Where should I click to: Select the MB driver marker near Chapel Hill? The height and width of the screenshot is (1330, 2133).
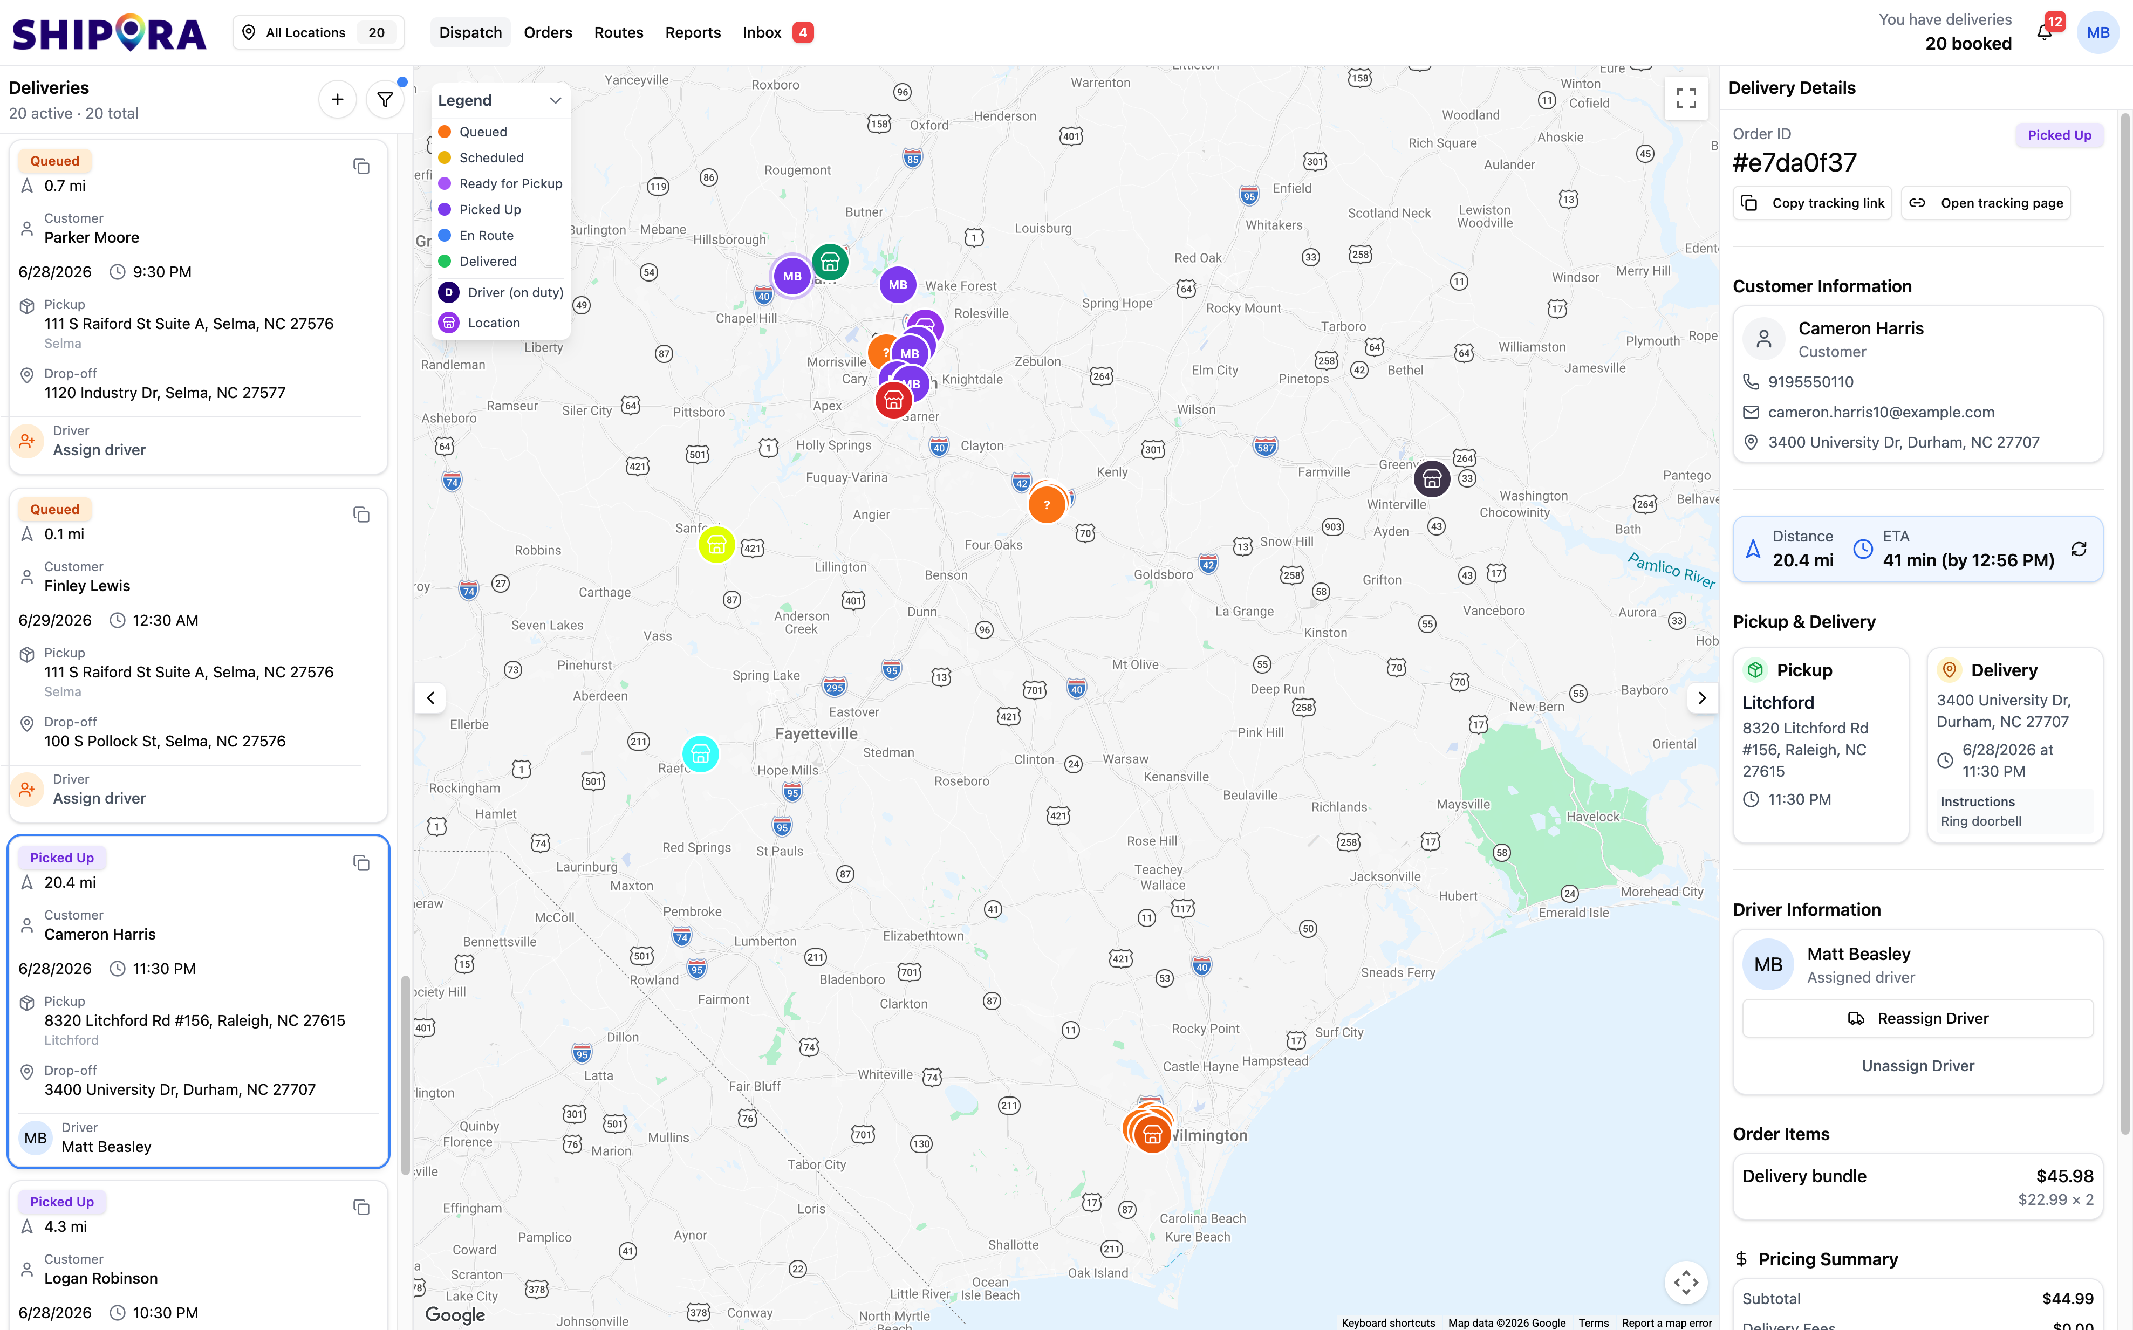(791, 276)
